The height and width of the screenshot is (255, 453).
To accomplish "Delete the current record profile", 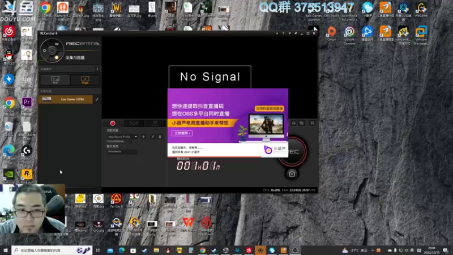I will (x=160, y=137).
